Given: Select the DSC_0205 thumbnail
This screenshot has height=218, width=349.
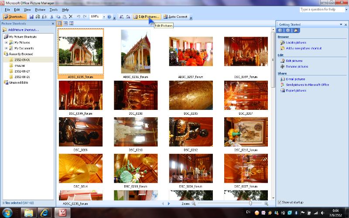Looking at the screenshot, I should tap(191, 95).
